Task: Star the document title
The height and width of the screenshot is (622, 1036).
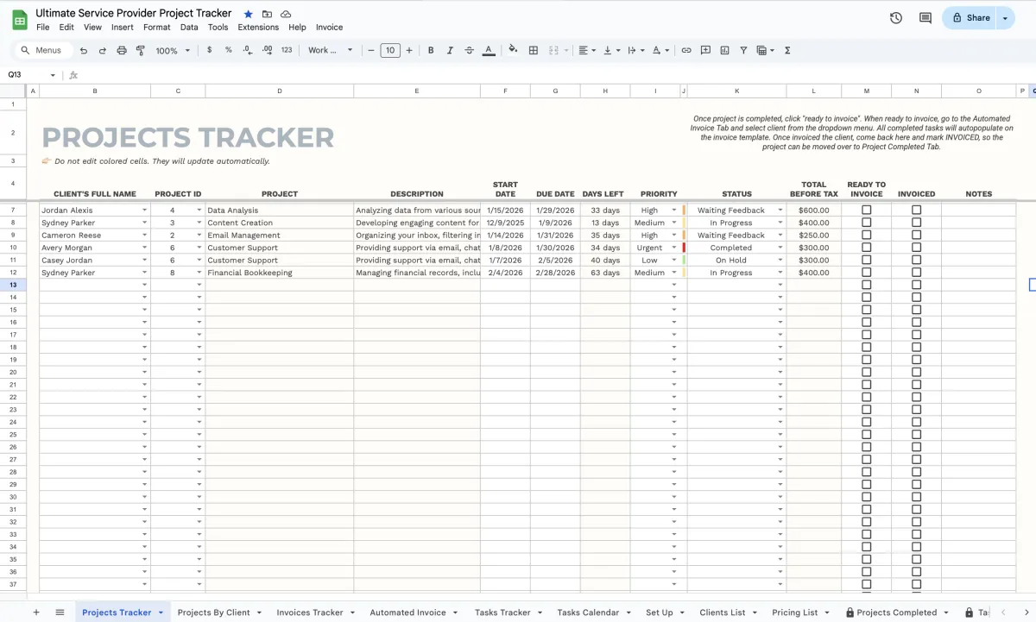Action: click(249, 14)
